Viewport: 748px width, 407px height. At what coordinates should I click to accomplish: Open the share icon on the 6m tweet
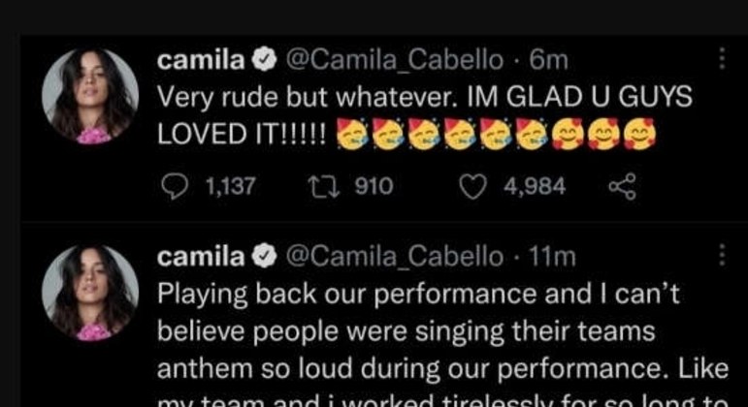[617, 186]
